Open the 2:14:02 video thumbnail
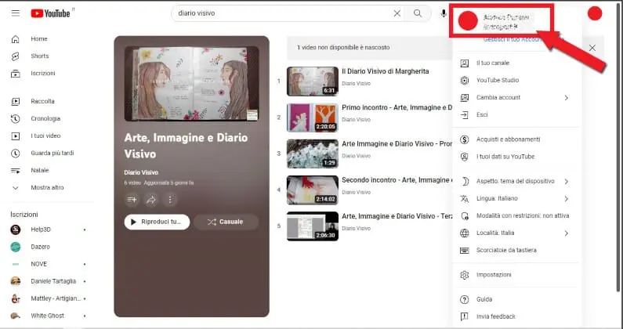The width and height of the screenshot is (623, 329). pyautogui.click(x=313, y=190)
